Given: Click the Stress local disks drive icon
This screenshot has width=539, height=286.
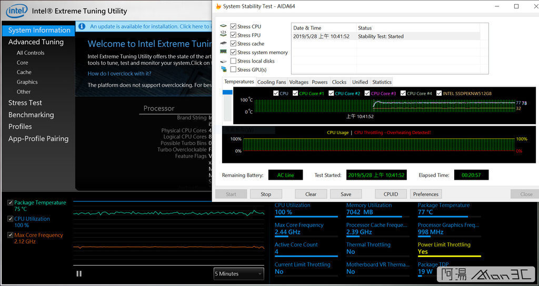Looking at the screenshot, I should point(223,61).
